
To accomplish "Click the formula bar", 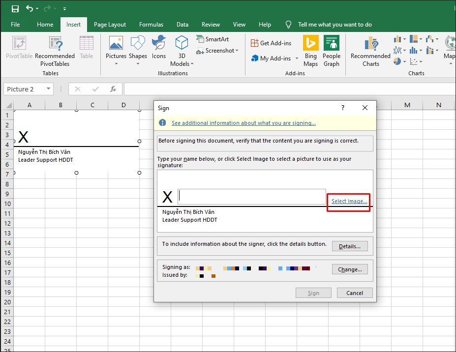I will 290,89.
